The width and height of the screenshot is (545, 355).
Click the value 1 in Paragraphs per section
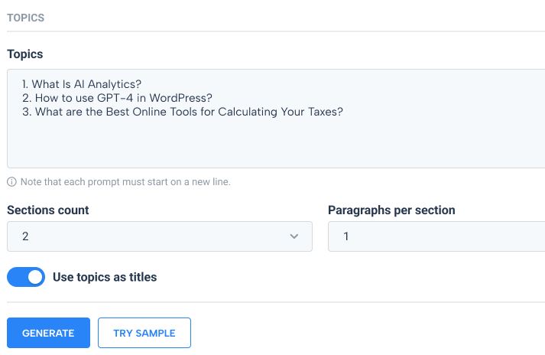(345, 236)
